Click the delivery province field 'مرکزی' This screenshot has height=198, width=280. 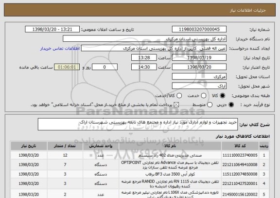click(199, 77)
